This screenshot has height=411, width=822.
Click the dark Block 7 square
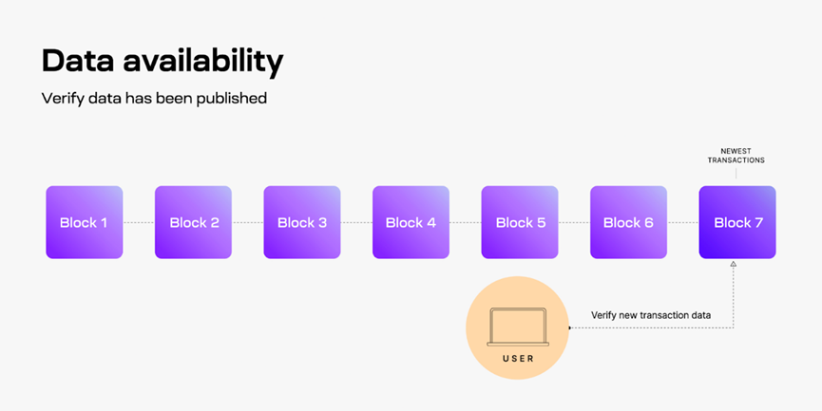coord(737,222)
